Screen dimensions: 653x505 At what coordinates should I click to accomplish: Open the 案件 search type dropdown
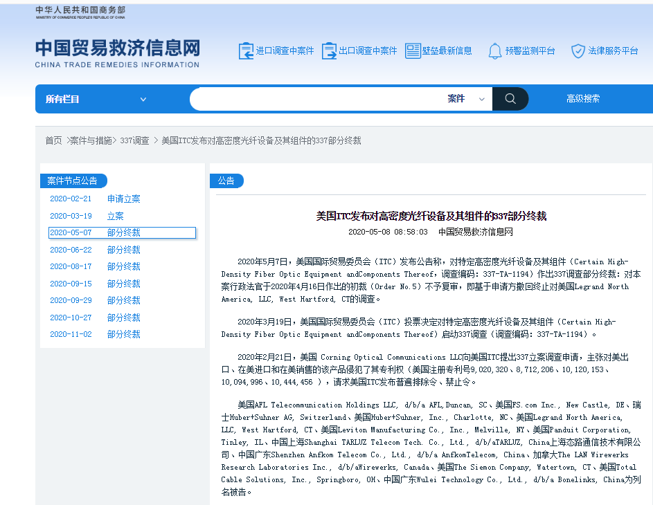(x=467, y=99)
